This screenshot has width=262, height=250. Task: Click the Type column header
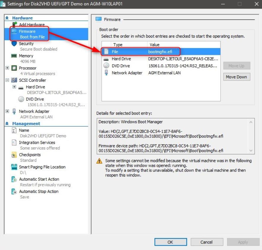[x=129, y=45]
